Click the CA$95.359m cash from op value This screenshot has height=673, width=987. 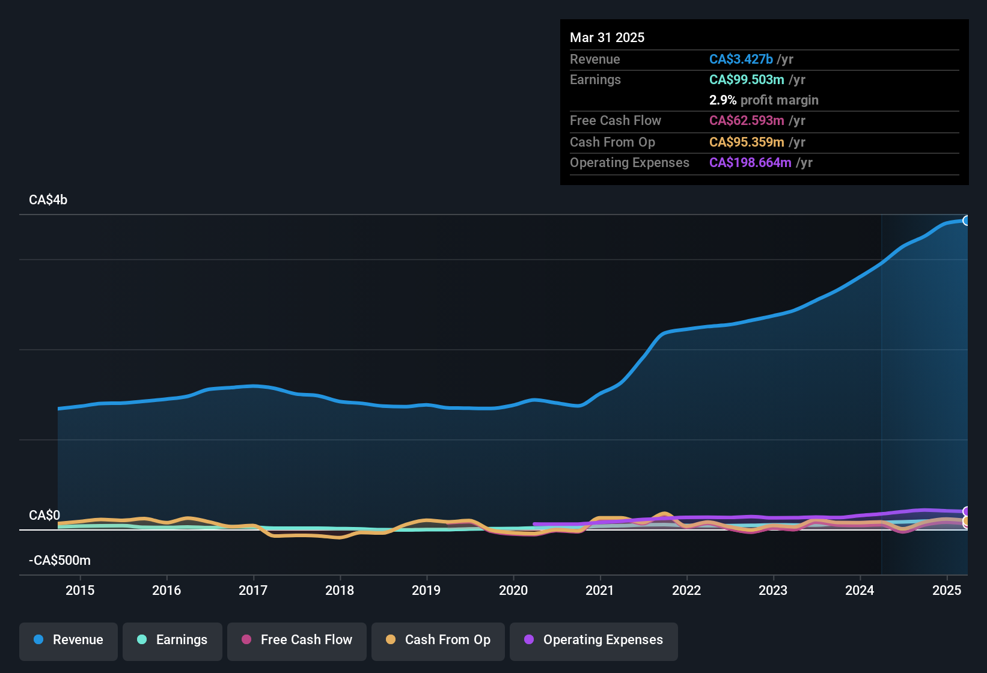point(747,142)
